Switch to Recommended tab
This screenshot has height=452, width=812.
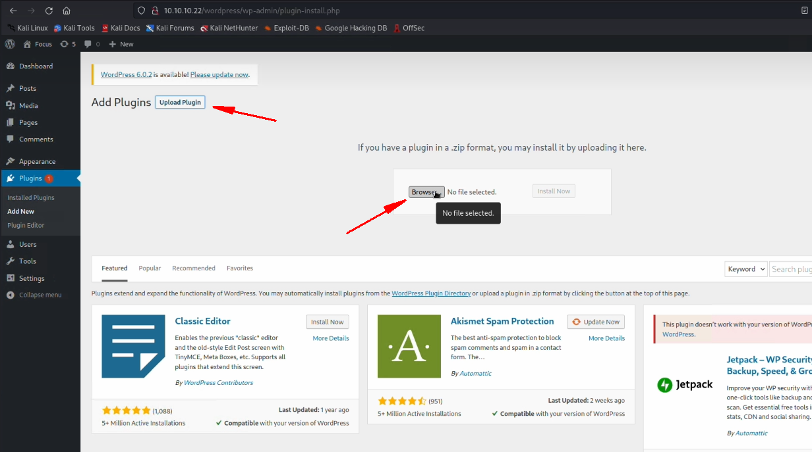click(194, 268)
